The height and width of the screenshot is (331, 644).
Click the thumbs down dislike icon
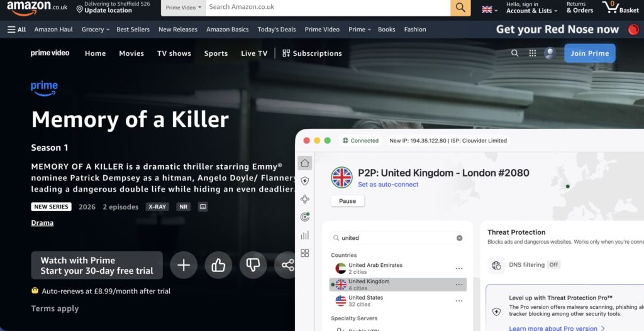click(x=253, y=266)
